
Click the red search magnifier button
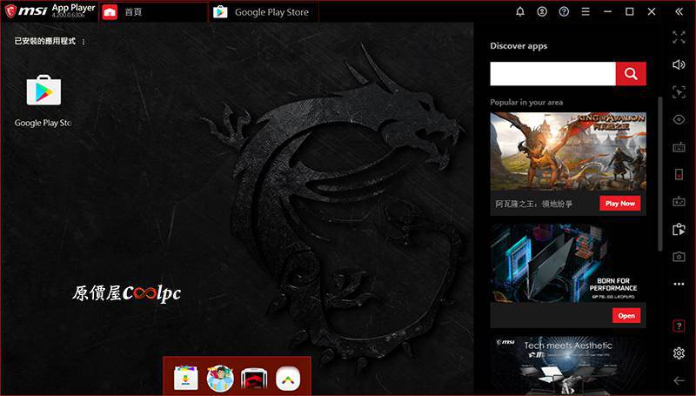pos(631,74)
